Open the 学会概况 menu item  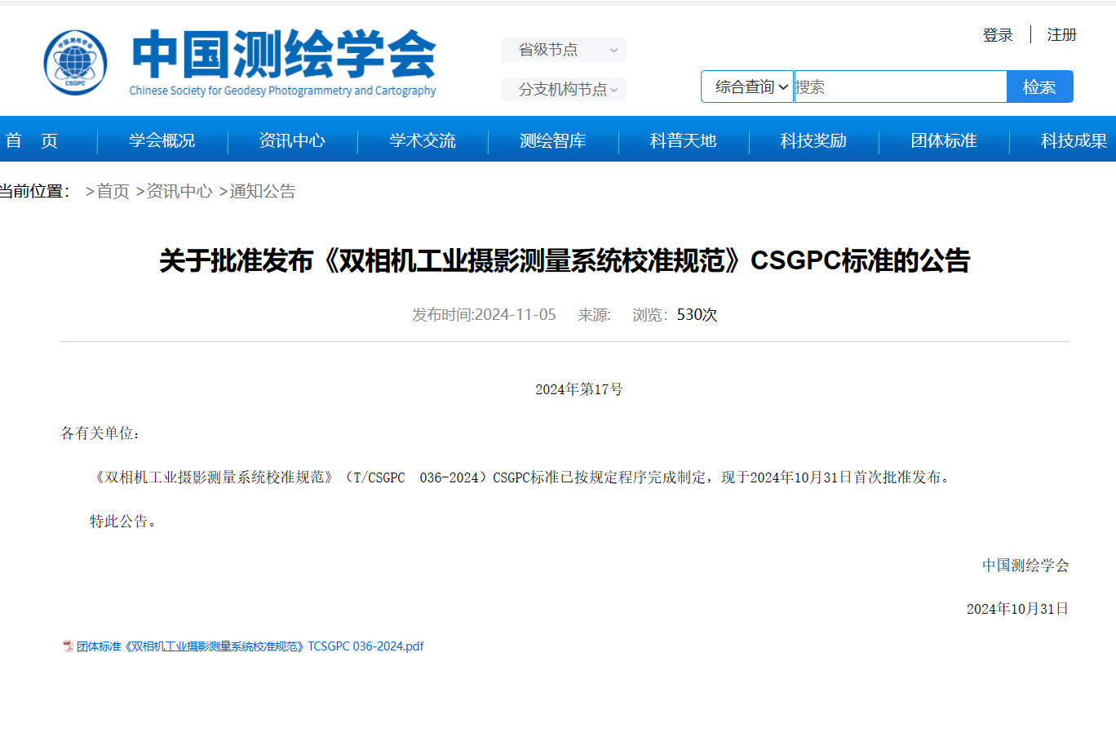click(162, 140)
